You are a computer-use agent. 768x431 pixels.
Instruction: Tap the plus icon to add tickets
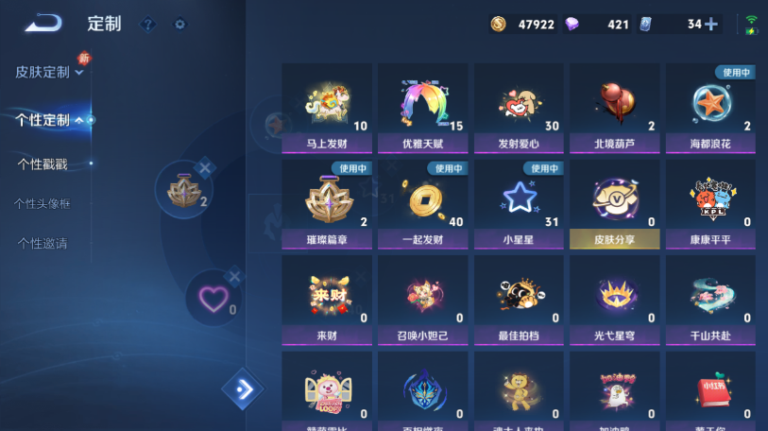pyautogui.click(x=711, y=24)
